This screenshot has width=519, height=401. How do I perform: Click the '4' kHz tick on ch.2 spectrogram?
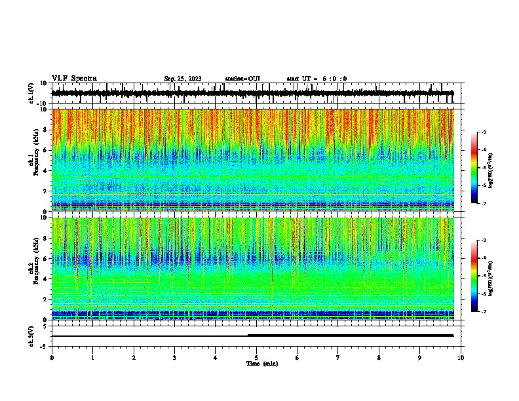[x=45, y=279]
